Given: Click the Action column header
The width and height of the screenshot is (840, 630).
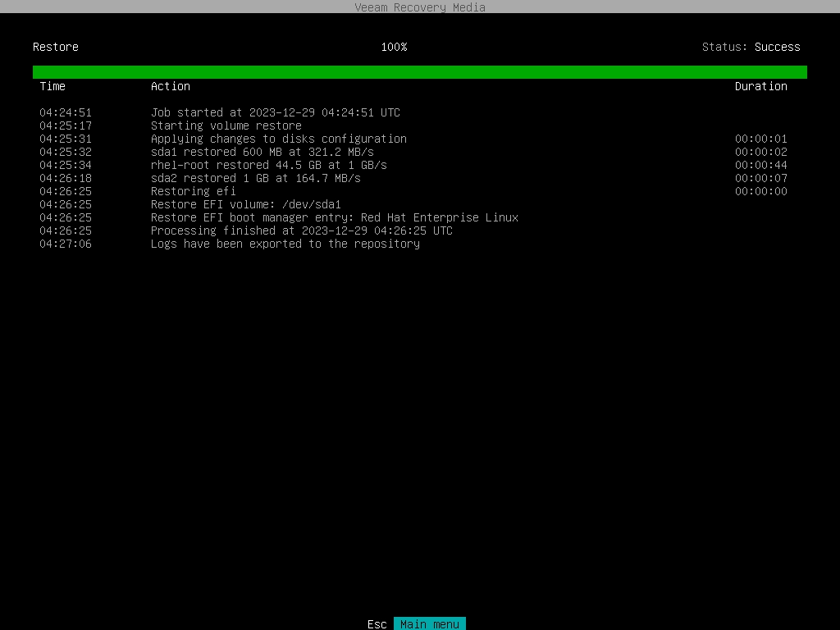Looking at the screenshot, I should click(170, 86).
